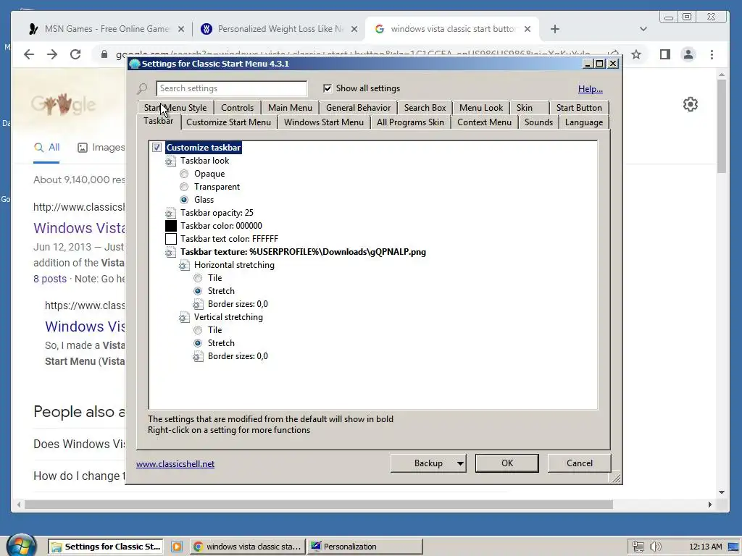
Task: Click the lock icon in the address bar
Action: 104,54
